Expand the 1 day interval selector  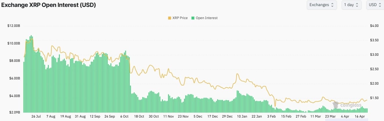[351, 5]
